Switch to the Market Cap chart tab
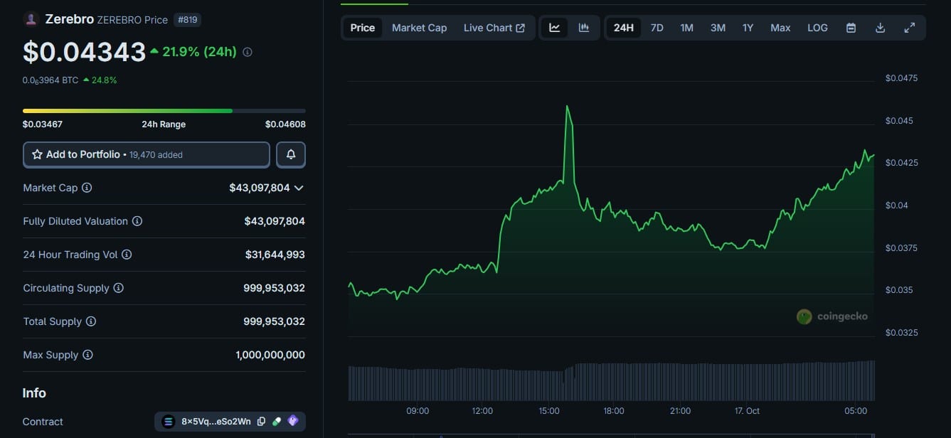This screenshot has width=951, height=438. pyautogui.click(x=419, y=27)
